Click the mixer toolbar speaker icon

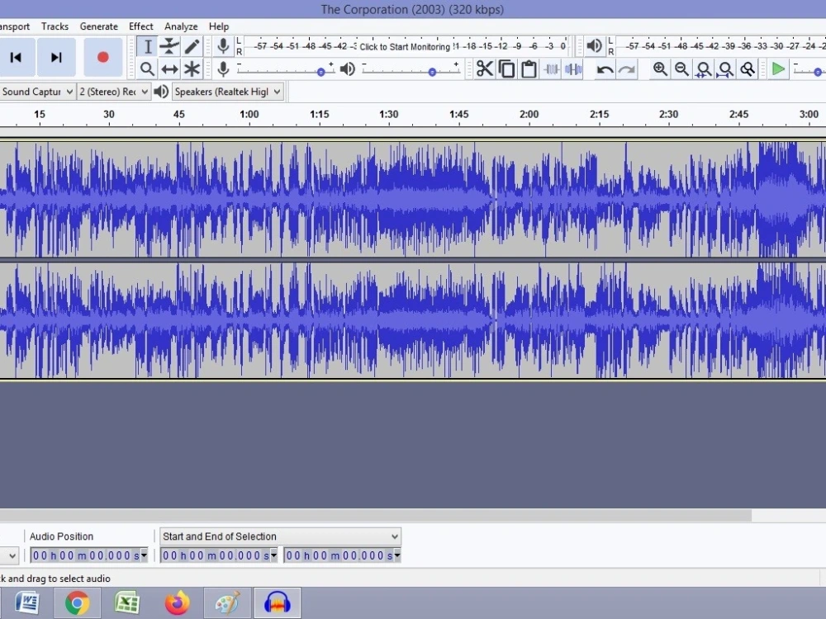tap(347, 69)
